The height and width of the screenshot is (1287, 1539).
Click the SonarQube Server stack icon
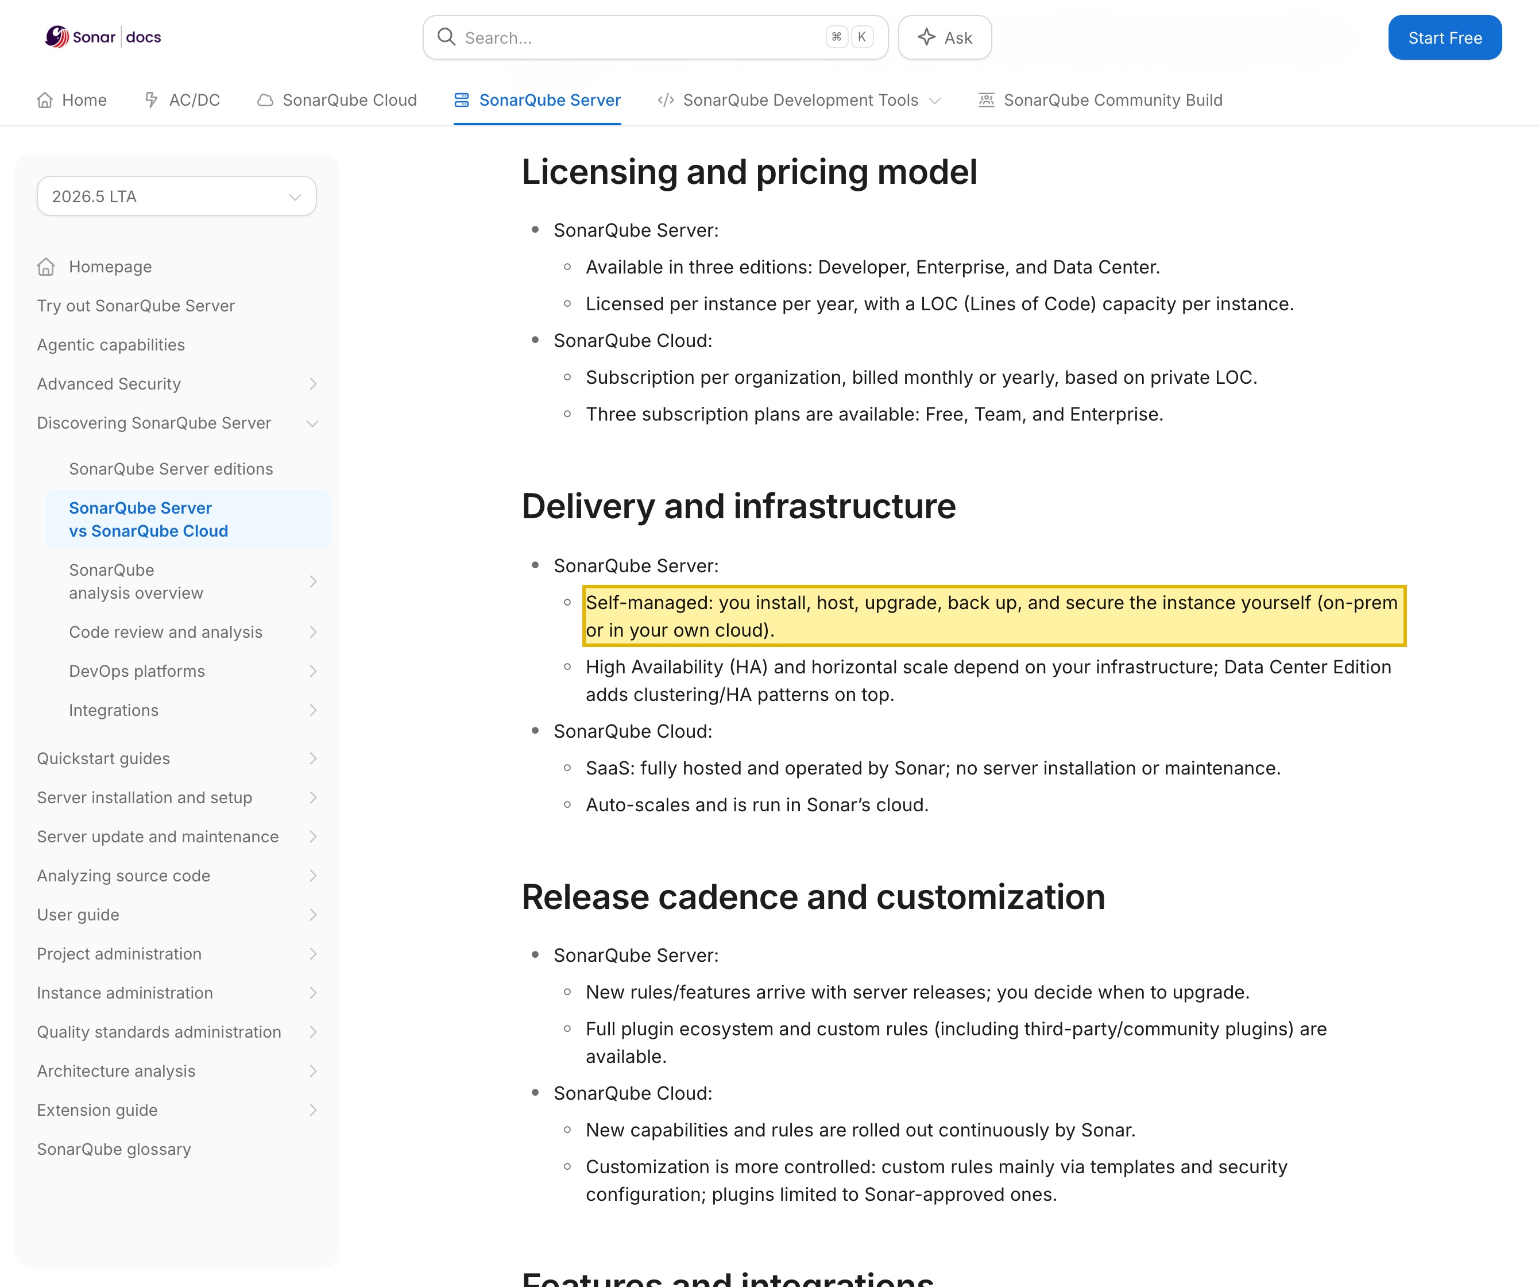[x=462, y=100]
